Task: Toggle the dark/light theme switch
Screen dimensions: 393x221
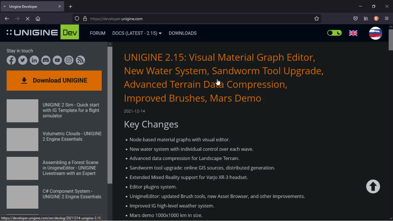Action: [x=334, y=33]
